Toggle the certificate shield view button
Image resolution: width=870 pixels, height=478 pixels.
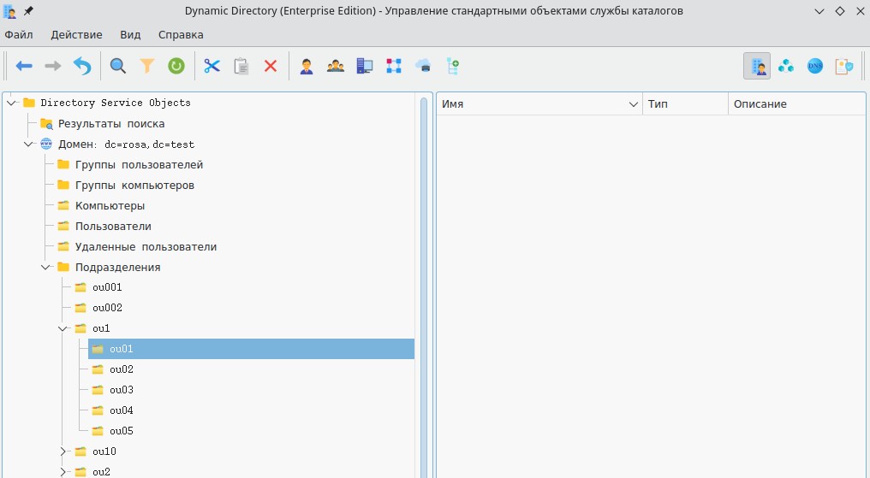pos(844,66)
